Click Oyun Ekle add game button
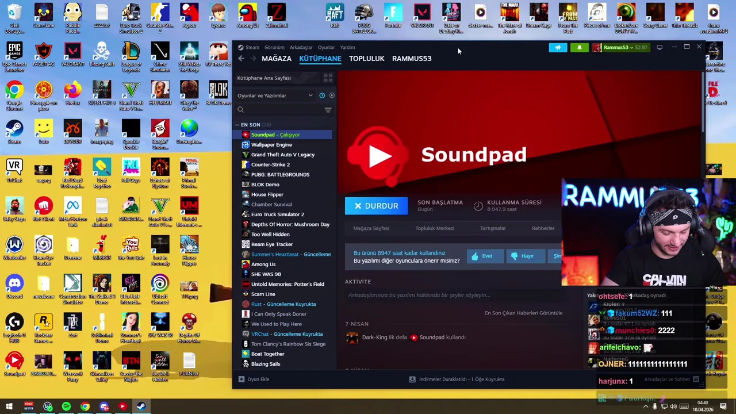Image resolution: width=736 pixels, height=414 pixels. [254, 379]
